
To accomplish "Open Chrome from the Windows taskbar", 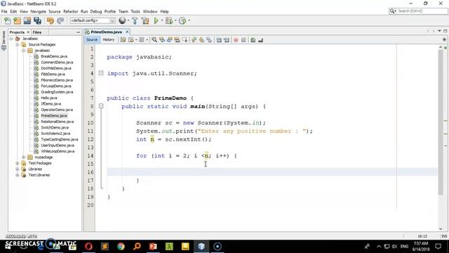I will pyautogui.click(x=121, y=247).
